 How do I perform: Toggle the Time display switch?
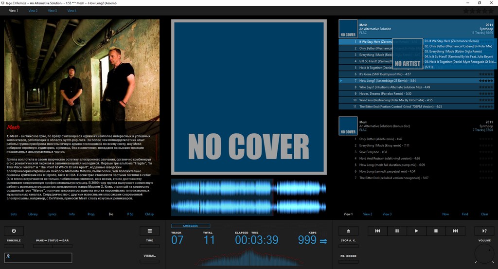[149, 246]
